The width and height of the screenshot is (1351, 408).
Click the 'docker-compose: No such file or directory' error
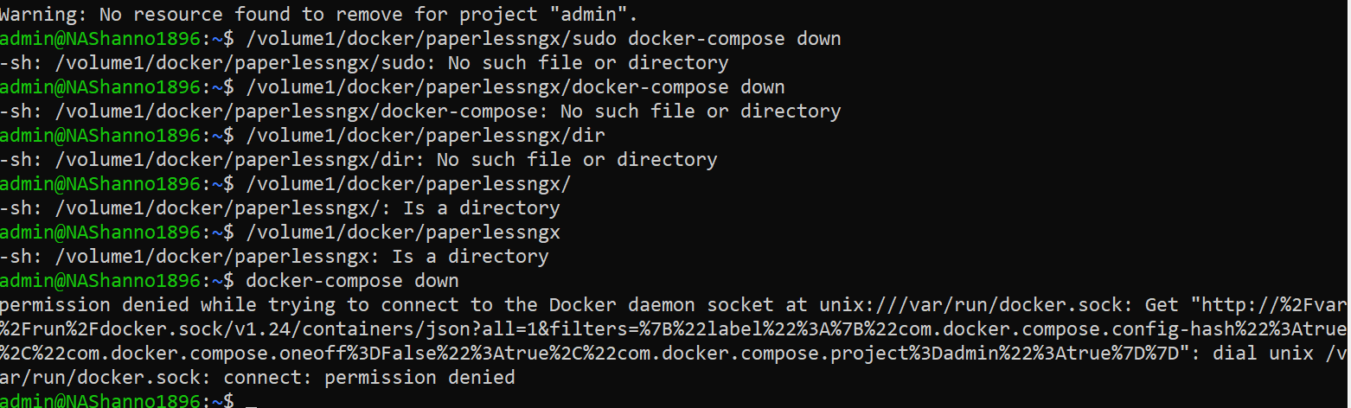tap(701, 112)
